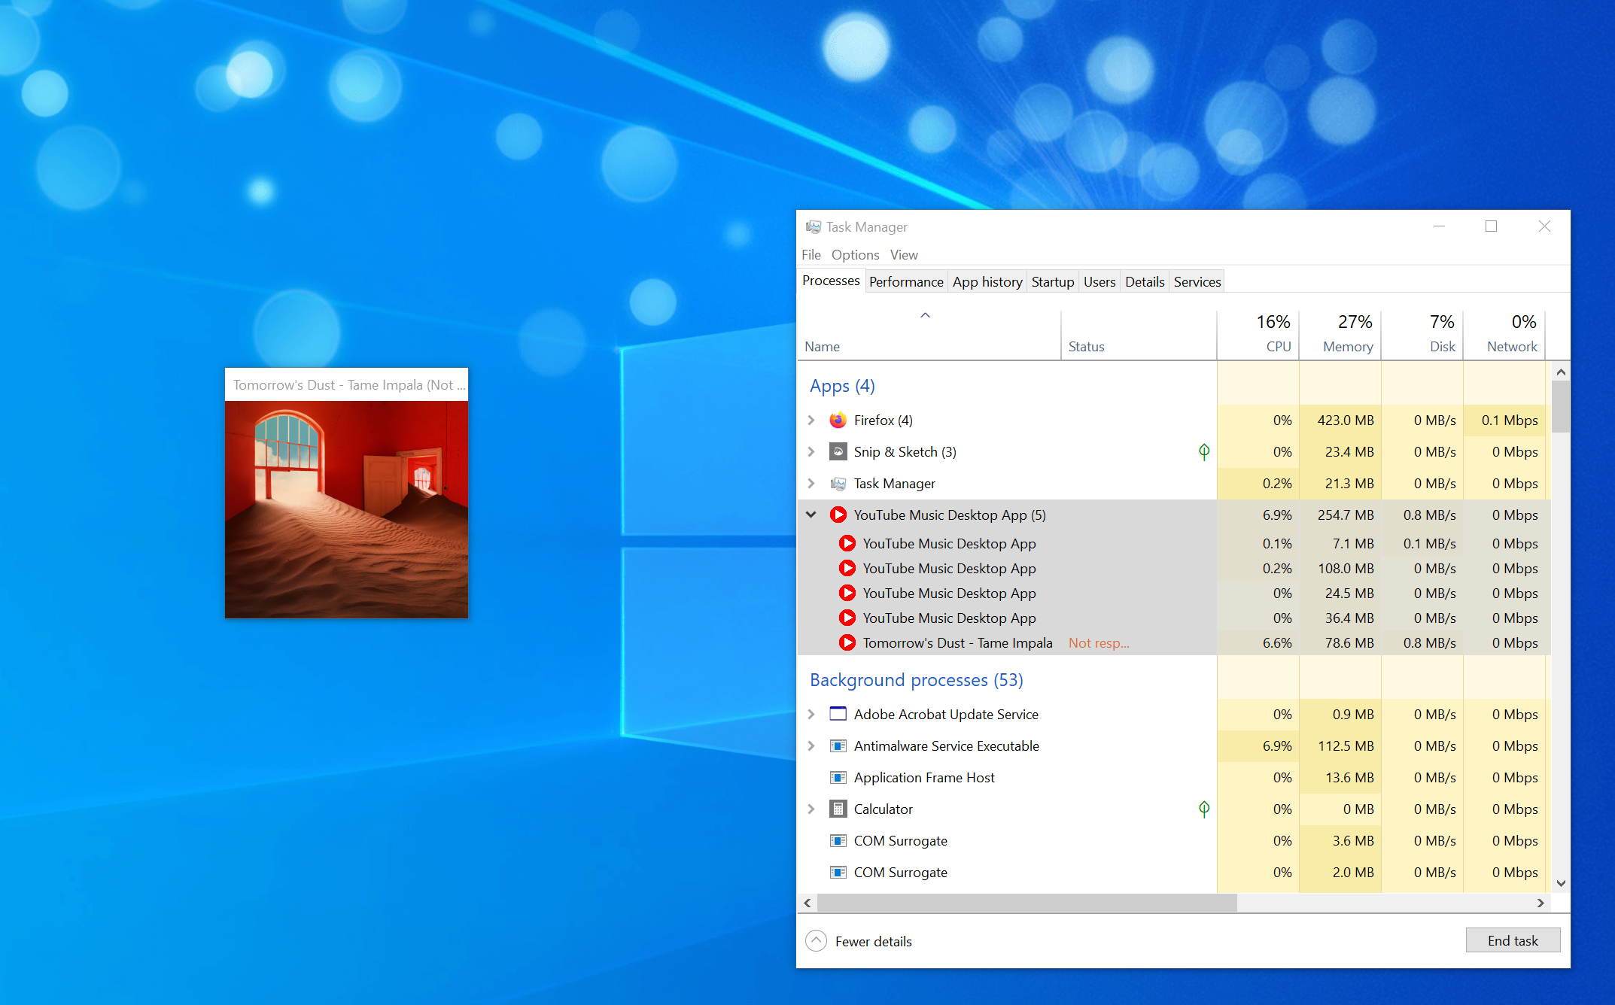Collapse the YouTube Music Desktop App group
This screenshot has height=1005, width=1615.
pos(811,515)
